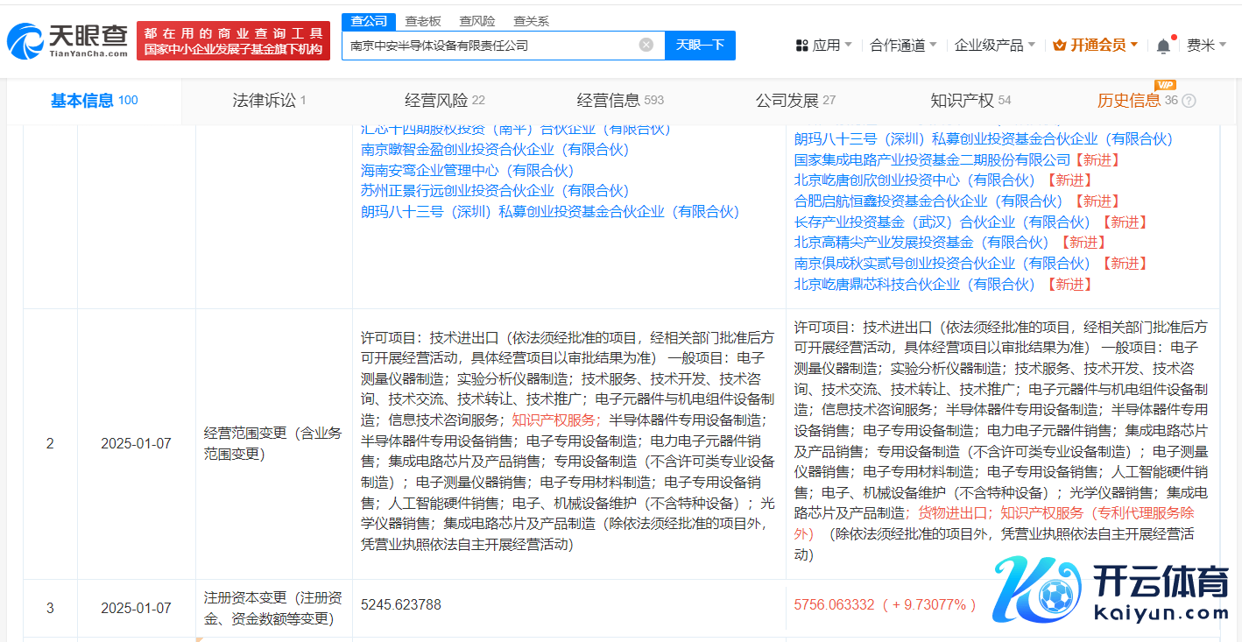Click the red government fund banner
Viewport: 1242px width, 642px height.
[233, 40]
